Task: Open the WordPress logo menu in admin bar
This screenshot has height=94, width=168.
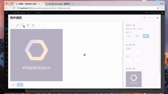Action: pos(7,13)
